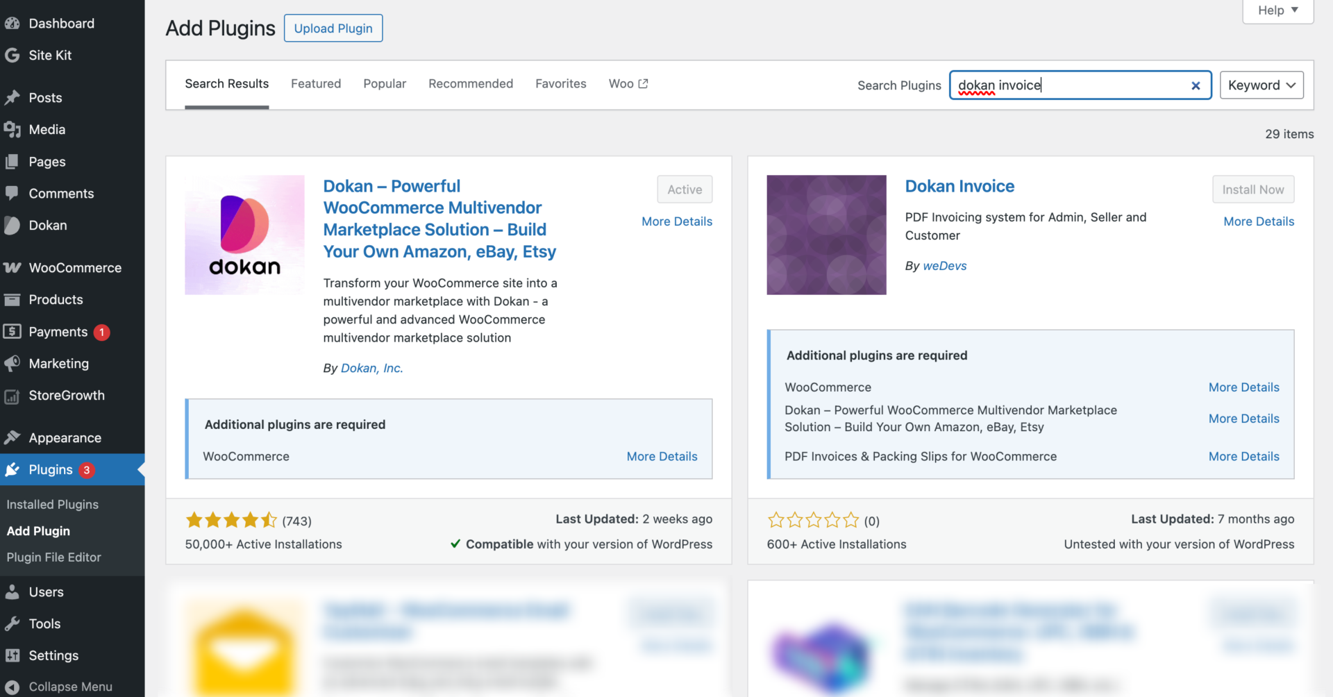1333x697 pixels.
Task: Switch to the Favorites tab
Action: (x=561, y=84)
